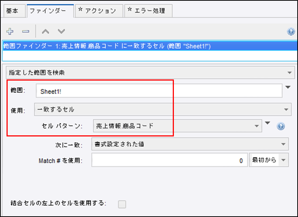Open the アクション tab

tap(99, 11)
